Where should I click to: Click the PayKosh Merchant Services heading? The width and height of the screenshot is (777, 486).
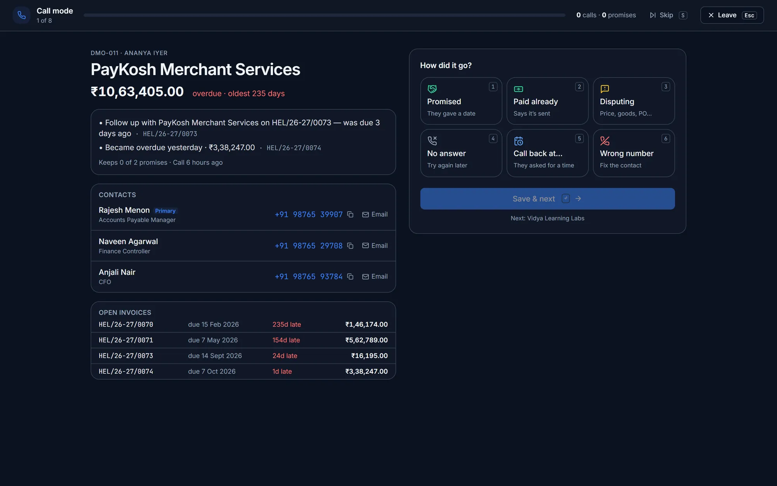point(195,70)
